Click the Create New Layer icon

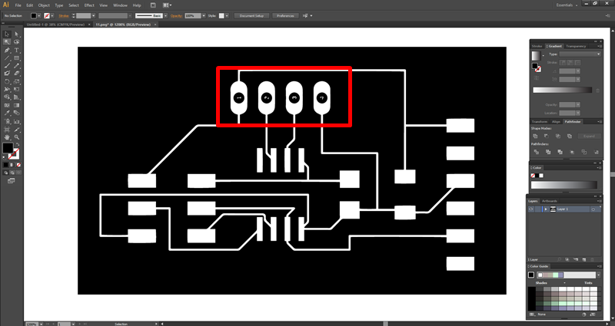[x=584, y=259]
